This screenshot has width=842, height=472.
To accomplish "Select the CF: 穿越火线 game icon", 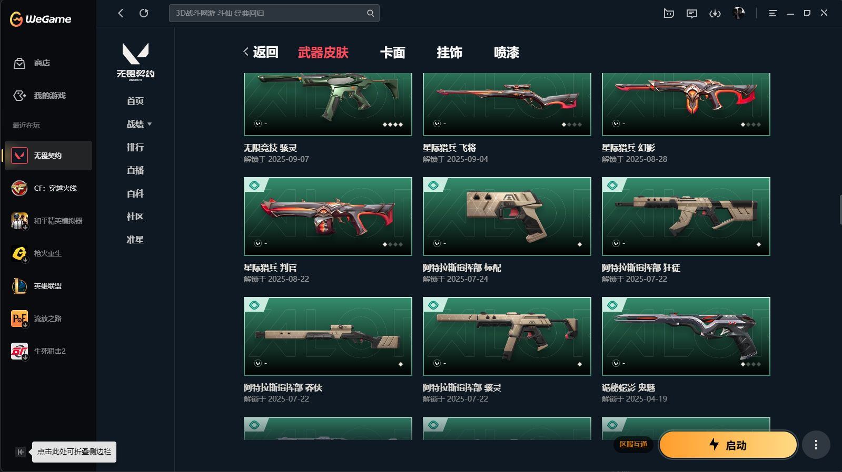I will [19, 188].
